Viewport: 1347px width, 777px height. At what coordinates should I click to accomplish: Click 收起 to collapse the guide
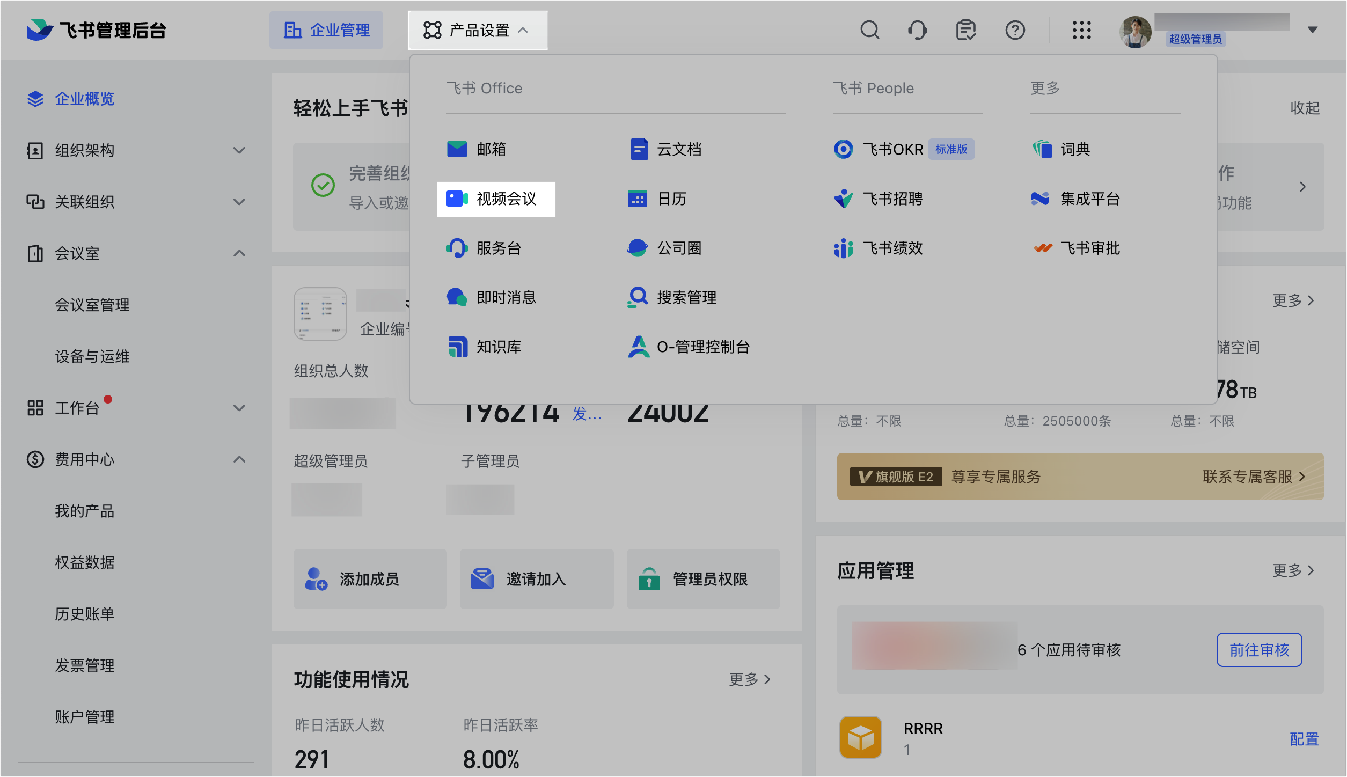coord(1305,108)
